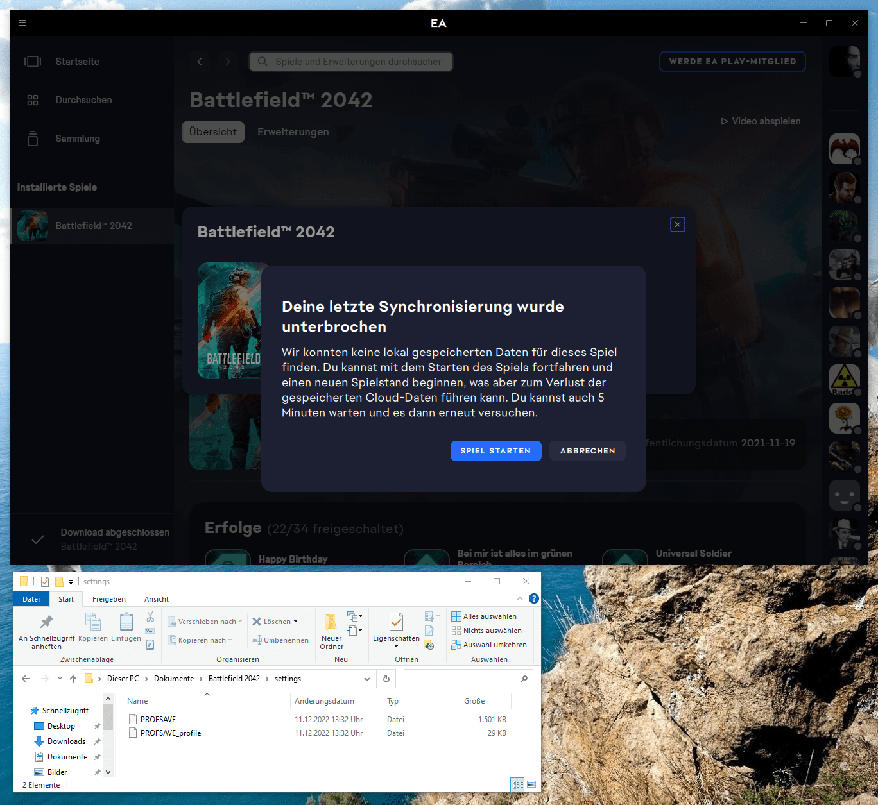Viewport: 878px width, 805px height.
Task: Open Desktop in Schnellzugriff pane
Action: pyautogui.click(x=61, y=726)
